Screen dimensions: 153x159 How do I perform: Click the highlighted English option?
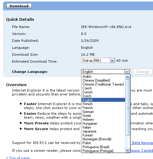[103, 100]
